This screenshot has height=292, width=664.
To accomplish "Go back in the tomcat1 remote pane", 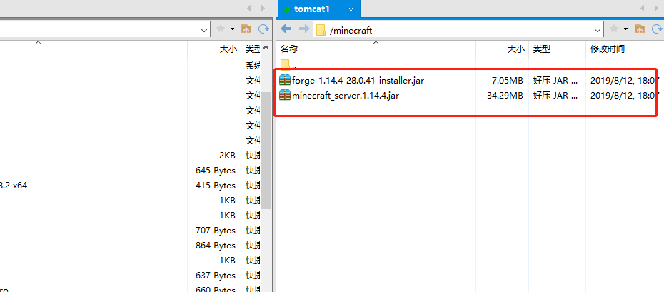I will coord(286,29).
